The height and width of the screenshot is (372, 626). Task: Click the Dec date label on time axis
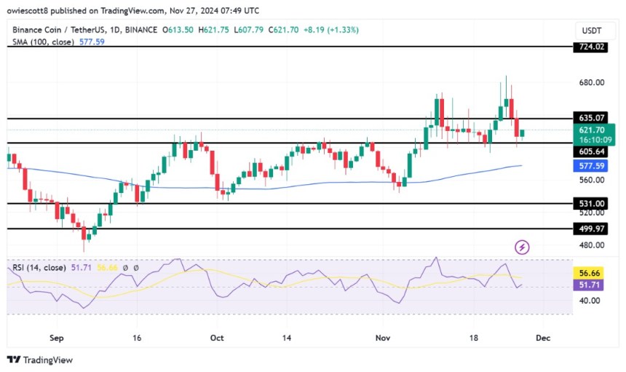[543, 338]
